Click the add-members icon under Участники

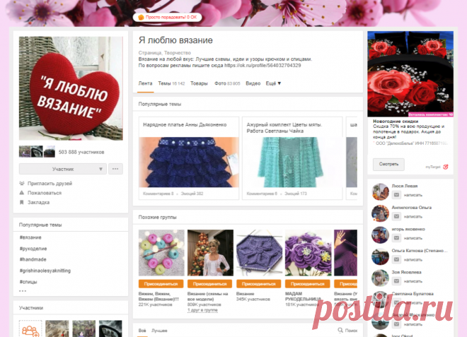coord(30,329)
